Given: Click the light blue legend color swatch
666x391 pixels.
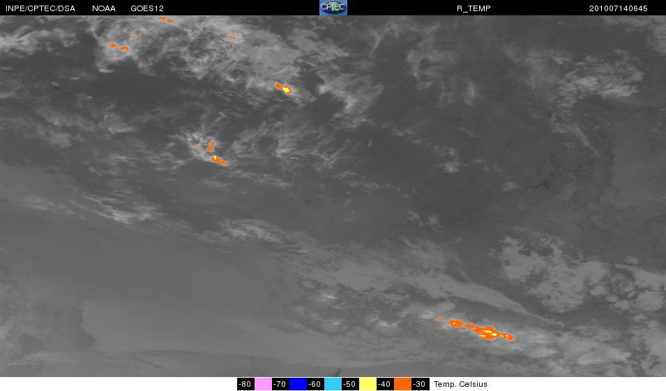Looking at the screenshot, I should (x=333, y=384).
